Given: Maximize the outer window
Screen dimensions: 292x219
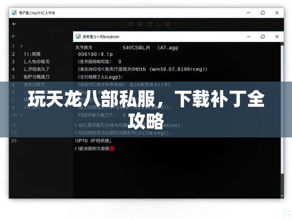Looking at the screenshot, I should [x=262, y=13].
